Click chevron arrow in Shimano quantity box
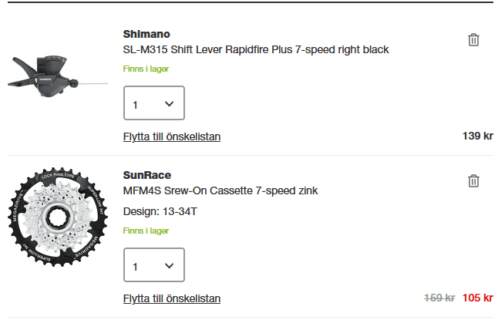 coord(170,103)
